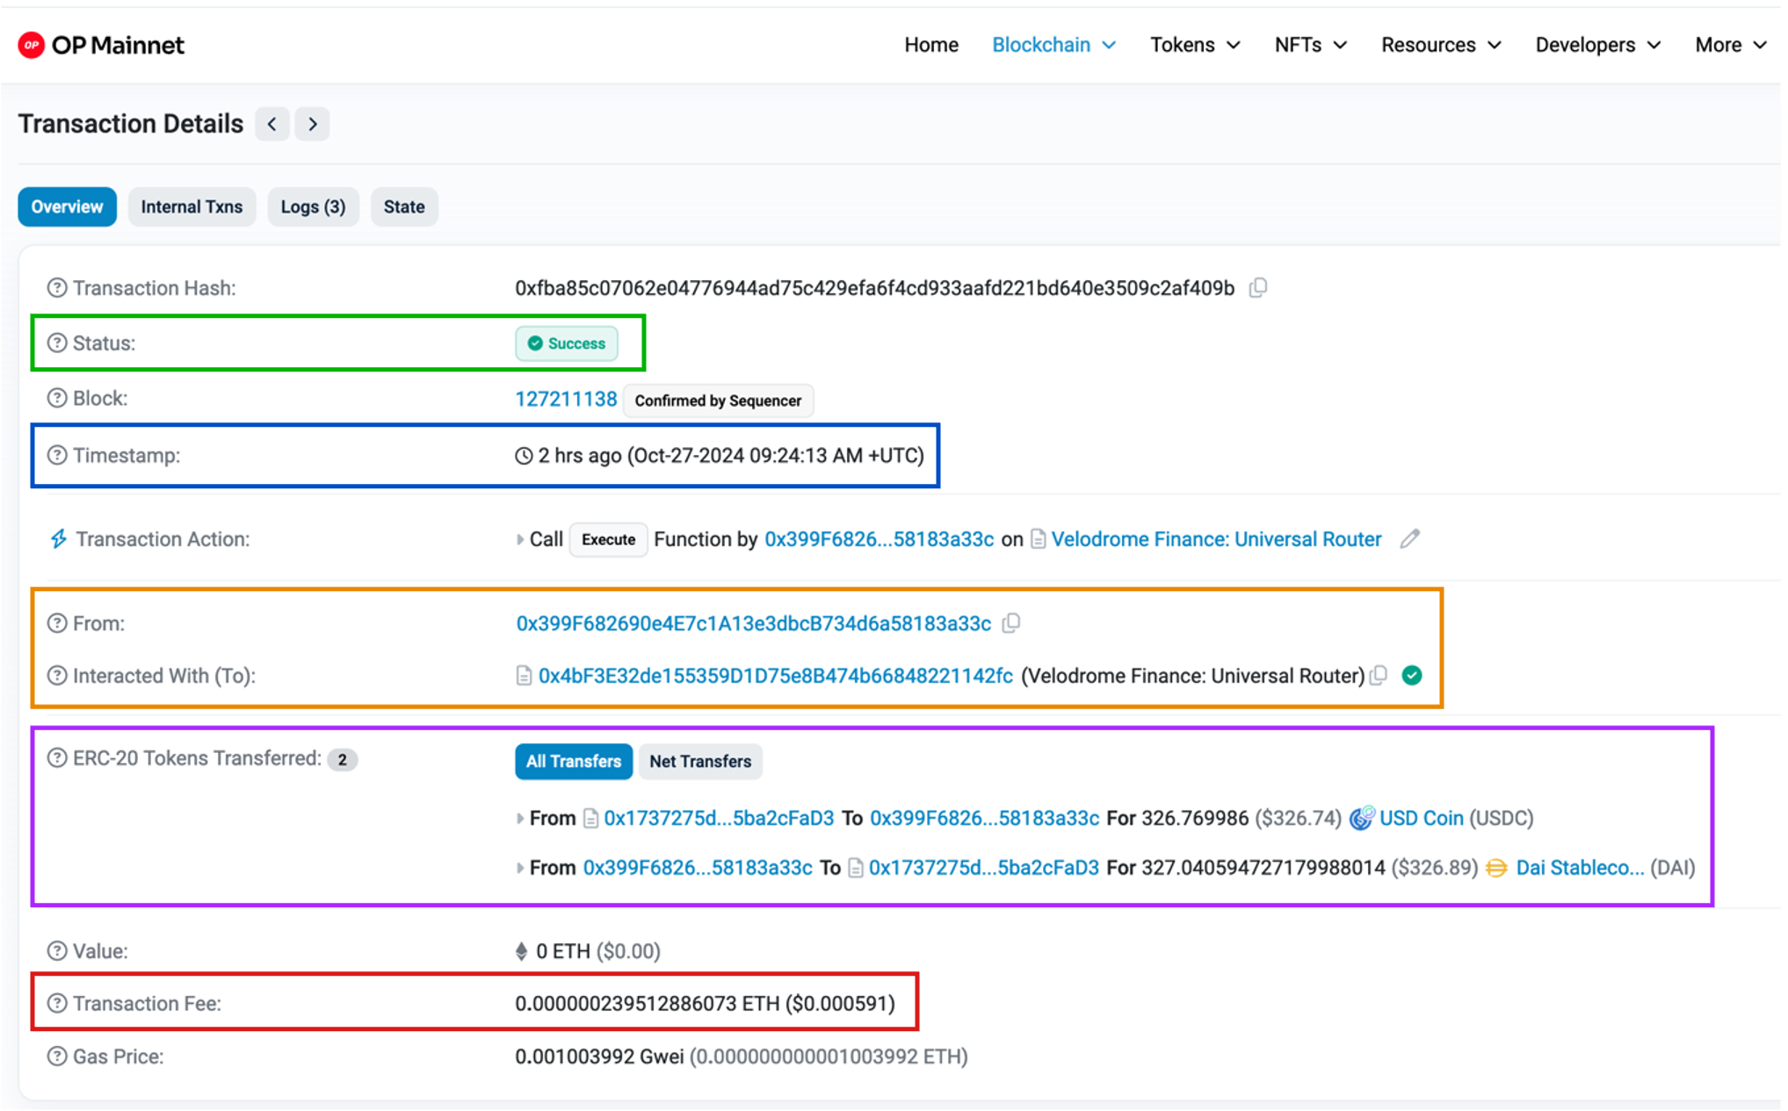
Task: Open 0x399F6826...58183a33c sender in DAI transfer
Action: click(698, 868)
